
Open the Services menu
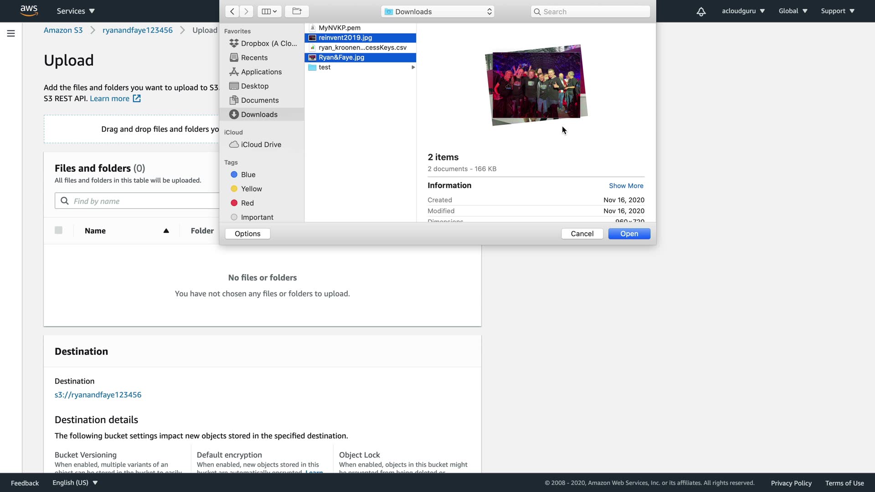click(x=76, y=11)
